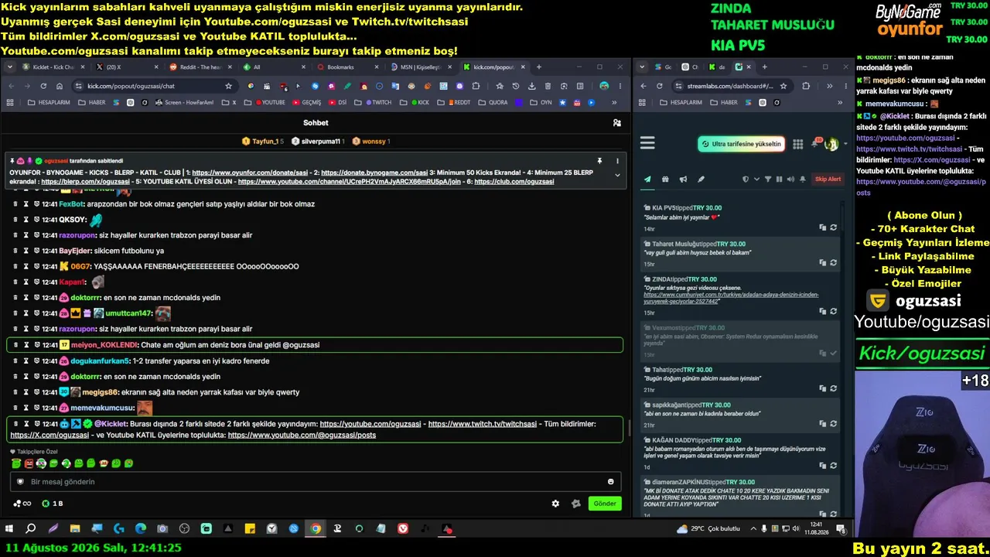Bookmark kick.com page with star icon
The image size is (990, 557).
[228, 86]
